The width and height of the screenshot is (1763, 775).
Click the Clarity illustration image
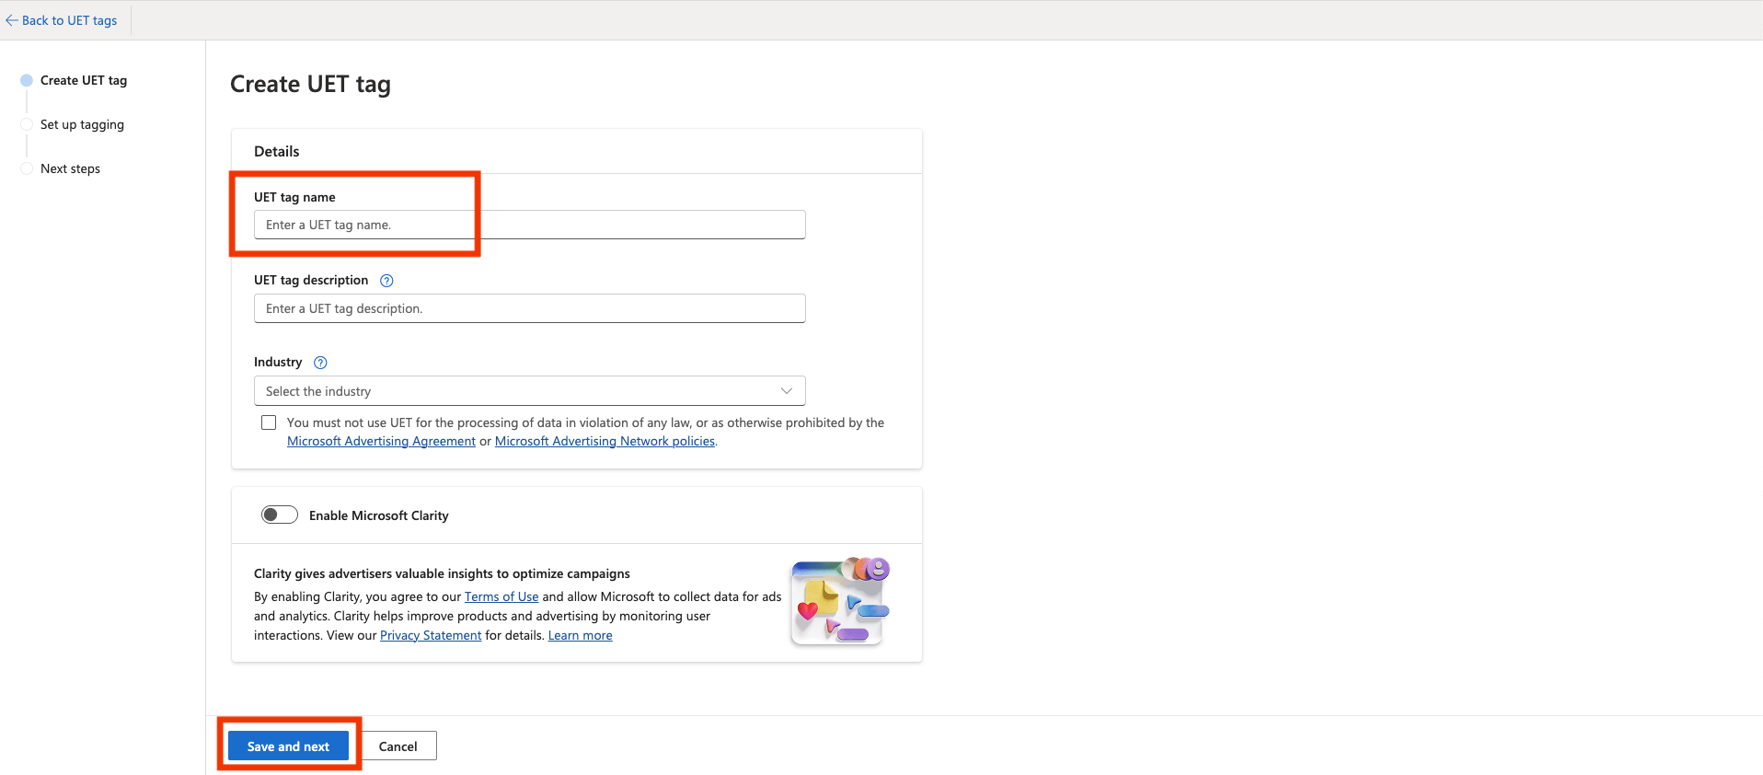pos(840,601)
